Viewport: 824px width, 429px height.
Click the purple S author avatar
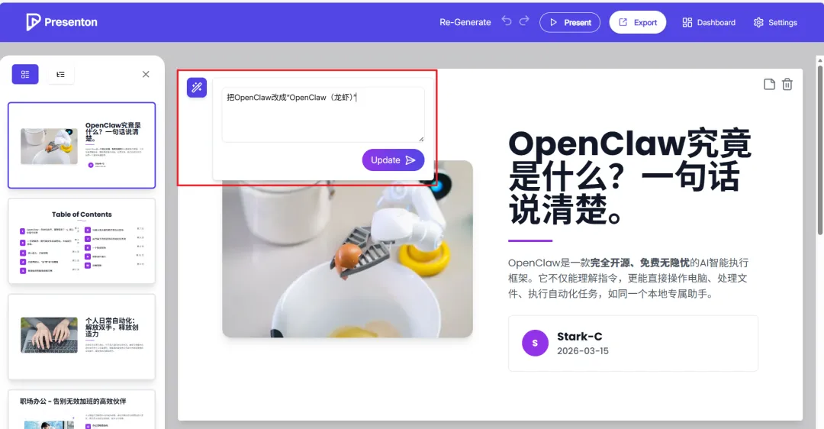(535, 343)
